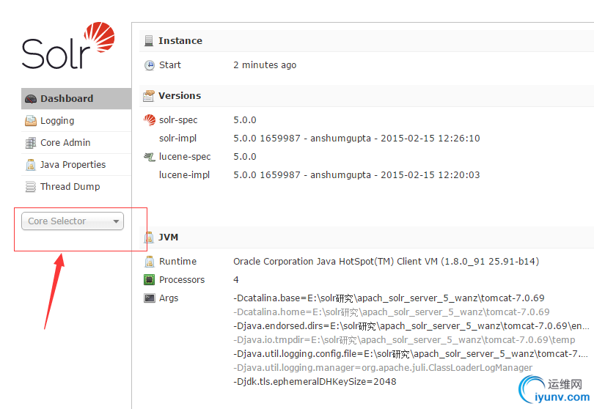Click the Processors chip icon
The image size is (594, 409).
coord(150,279)
